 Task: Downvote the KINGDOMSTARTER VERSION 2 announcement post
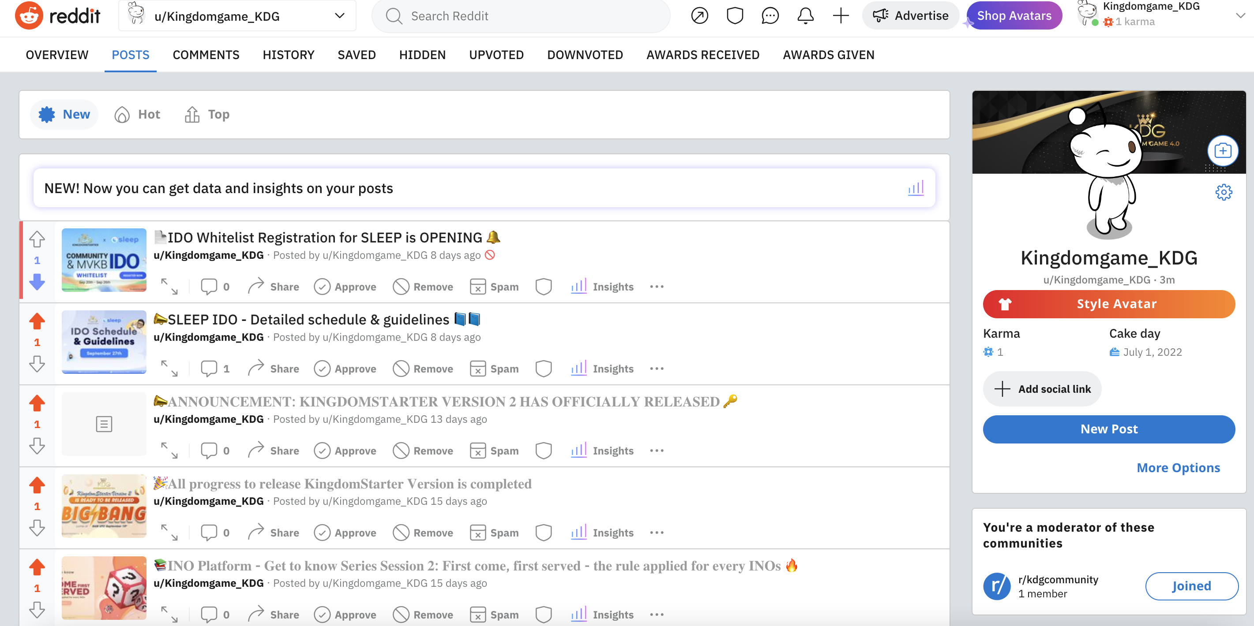[37, 446]
